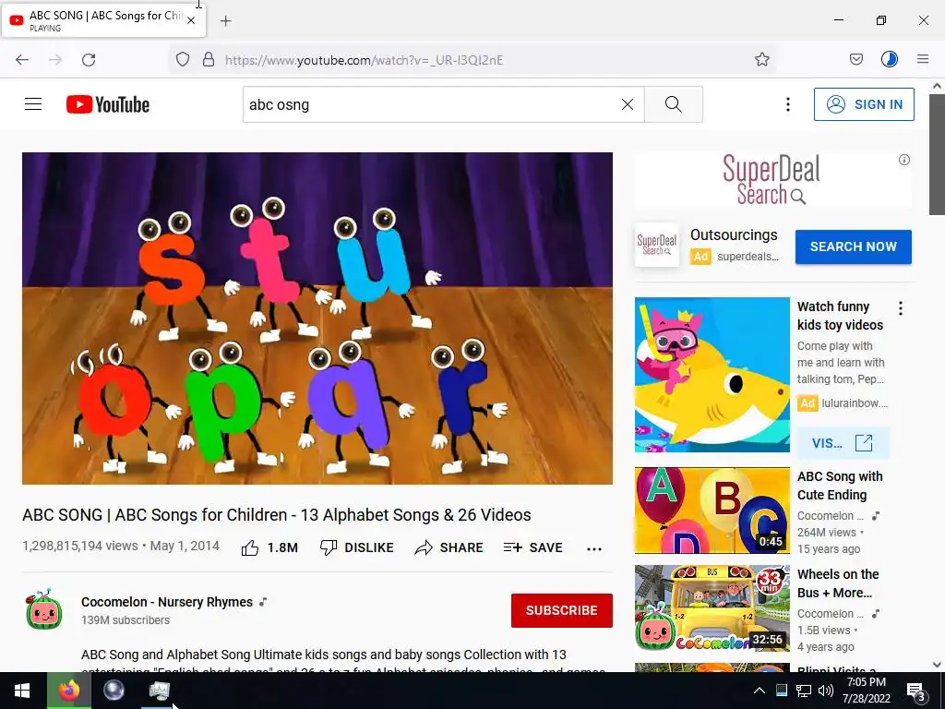Open notification center with 3 alerts
Viewport: 945px width, 709px height.
tap(916, 691)
